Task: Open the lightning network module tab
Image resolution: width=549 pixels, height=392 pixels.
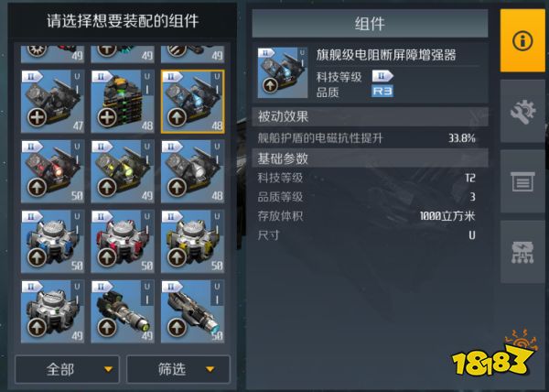Action: tap(522, 252)
